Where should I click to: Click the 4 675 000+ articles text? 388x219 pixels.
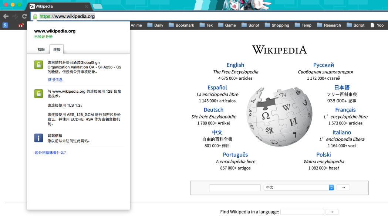coord(235,78)
